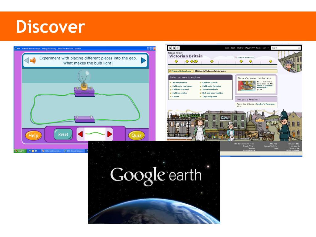This screenshot has height=237, width=316.
Task: Open Weather in the BBC top bar
Action: click(x=240, y=48)
